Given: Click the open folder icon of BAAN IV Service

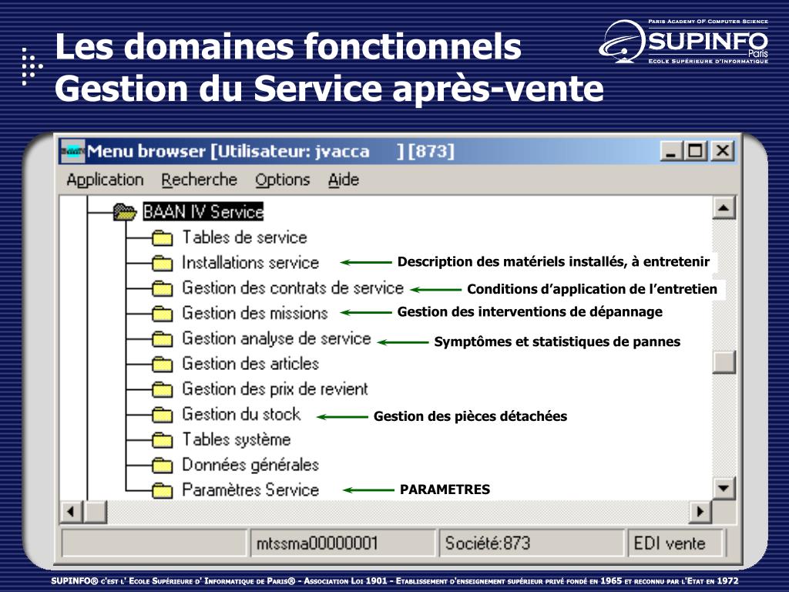Looking at the screenshot, I should pos(125,212).
